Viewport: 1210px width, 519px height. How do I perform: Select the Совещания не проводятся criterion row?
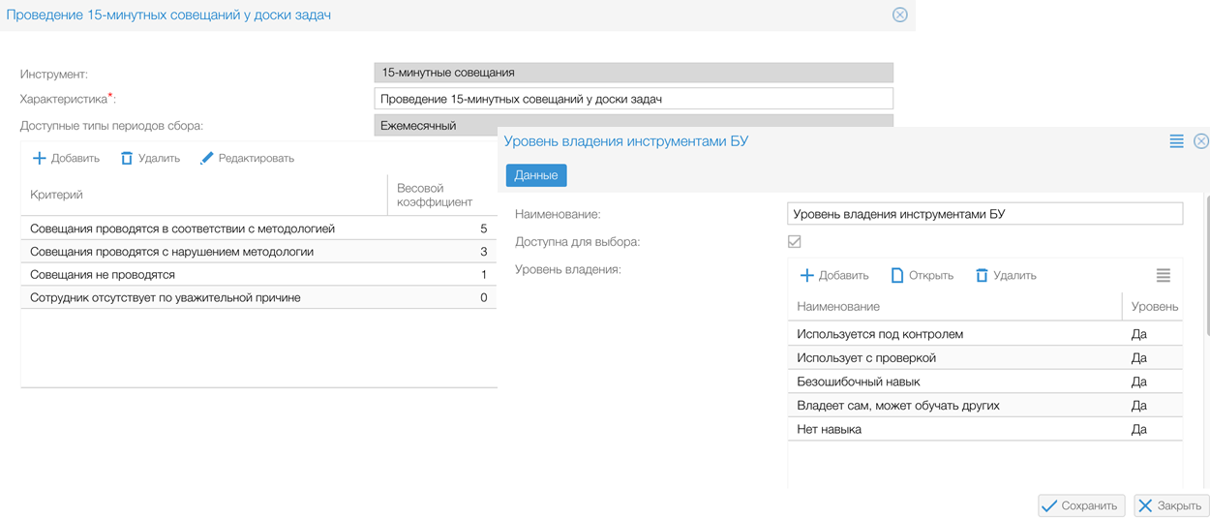click(x=257, y=275)
